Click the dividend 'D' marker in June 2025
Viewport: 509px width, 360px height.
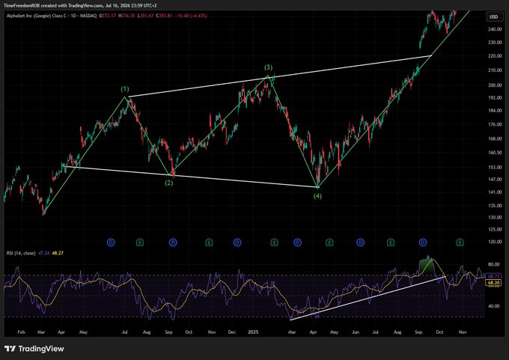(x=360, y=242)
